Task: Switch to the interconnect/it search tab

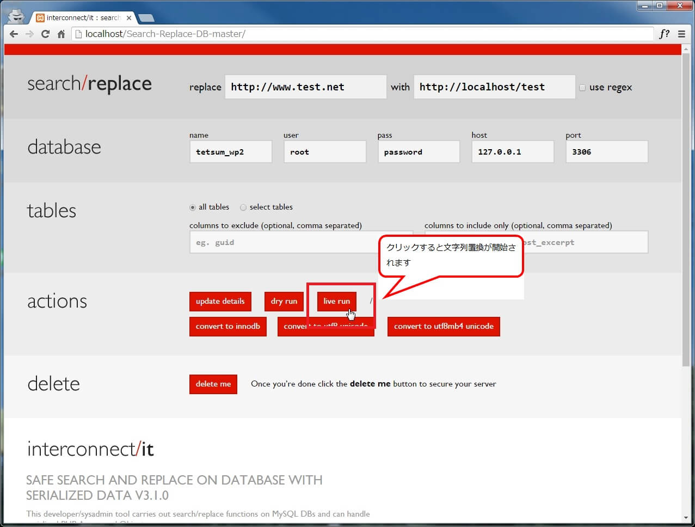Action: pos(82,18)
